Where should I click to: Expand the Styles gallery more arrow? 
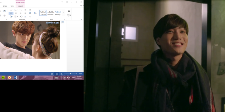click(63, 13)
